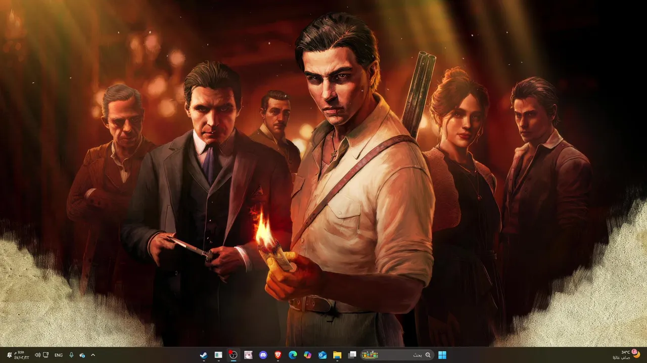Launch Discord from the taskbar
This screenshot has width=647, height=363.
click(263, 355)
